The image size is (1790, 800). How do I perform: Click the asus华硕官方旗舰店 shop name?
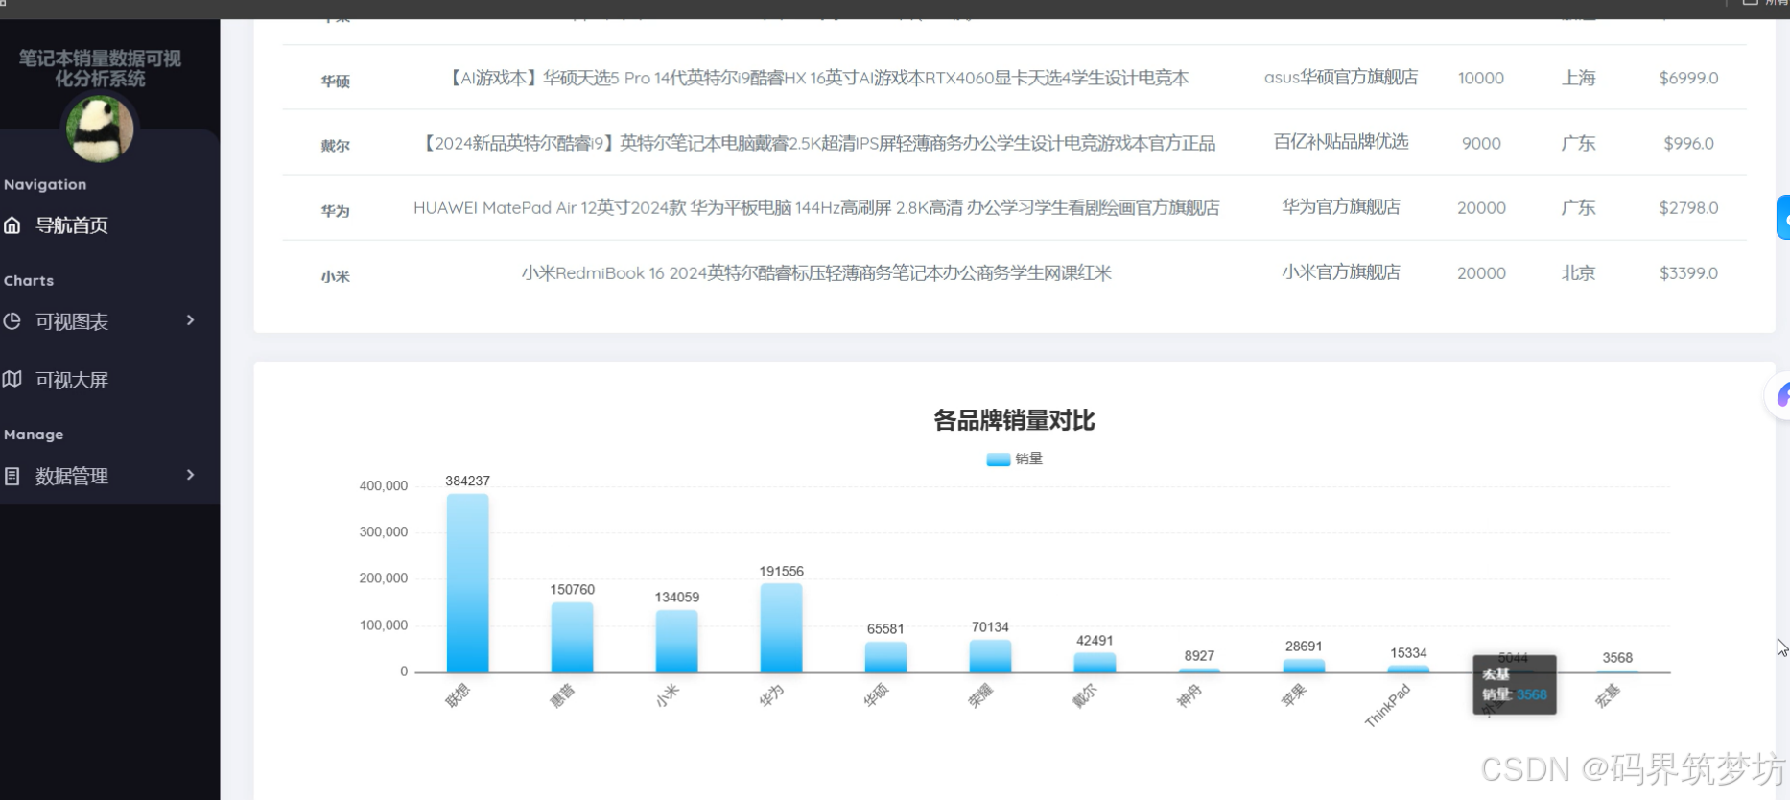pyautogui.click(x=1341, y=77)
